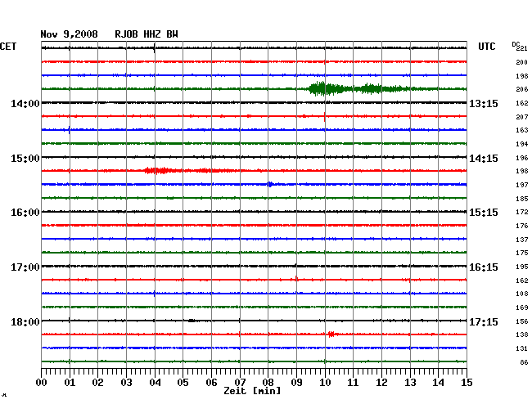The height and width of the screenshot is (404, 532).
Task: Click the date label "Nov 9,2008"
Action: point(69,34)
